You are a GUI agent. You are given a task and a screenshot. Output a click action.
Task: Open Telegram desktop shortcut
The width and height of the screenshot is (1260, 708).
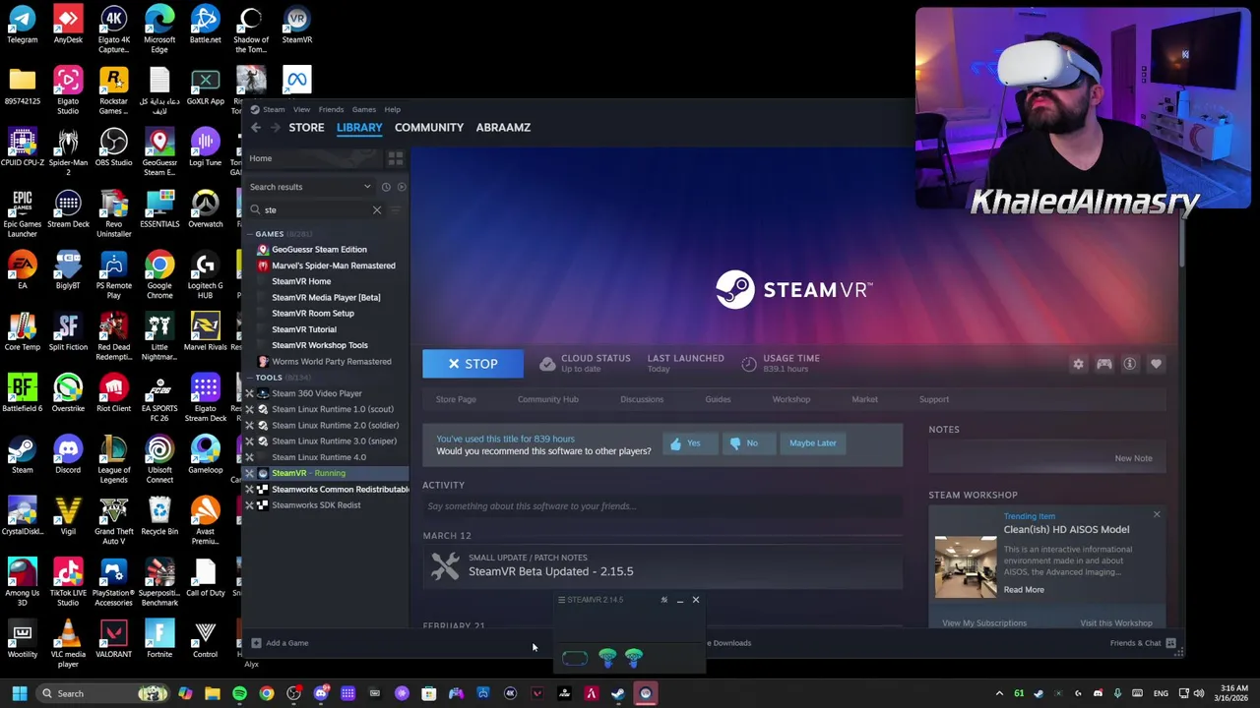(22, 26)
